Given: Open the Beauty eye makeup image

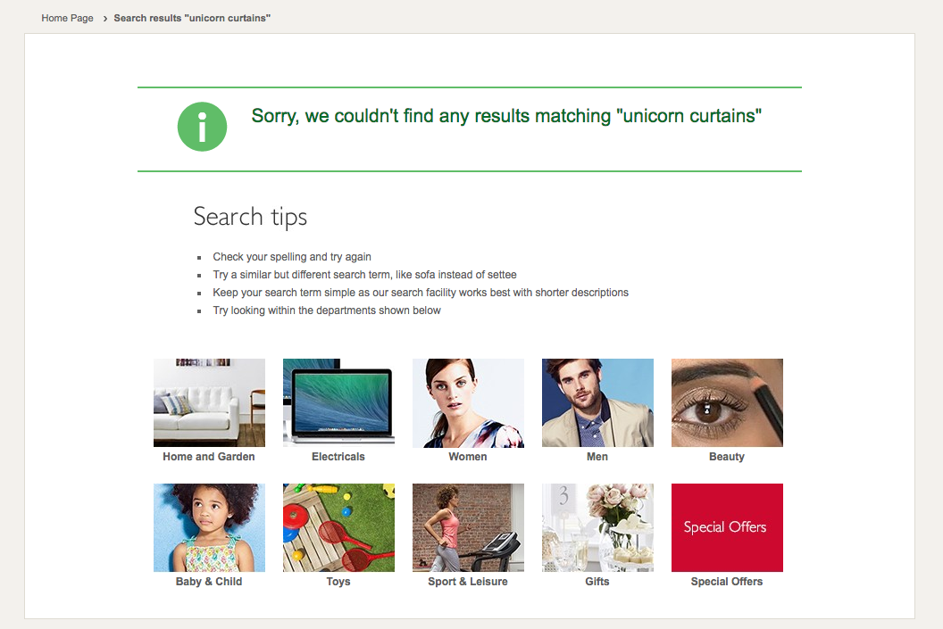Looking at the screenshot, I should 727,402.
